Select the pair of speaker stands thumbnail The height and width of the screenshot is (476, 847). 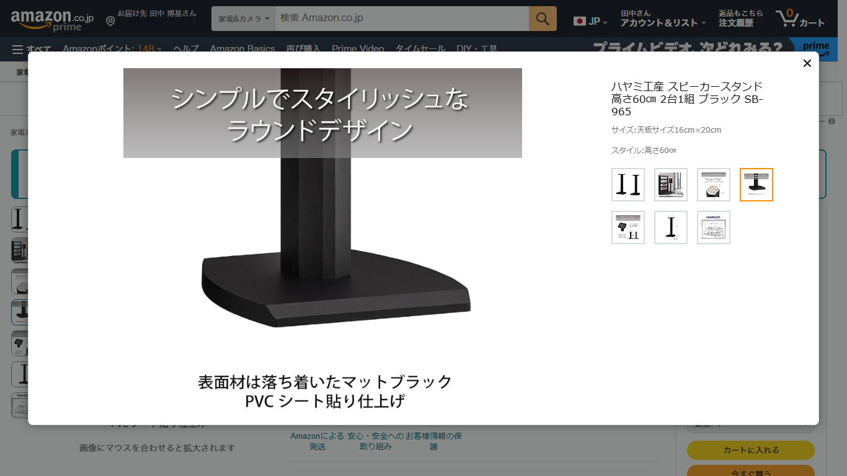[628, 185]
